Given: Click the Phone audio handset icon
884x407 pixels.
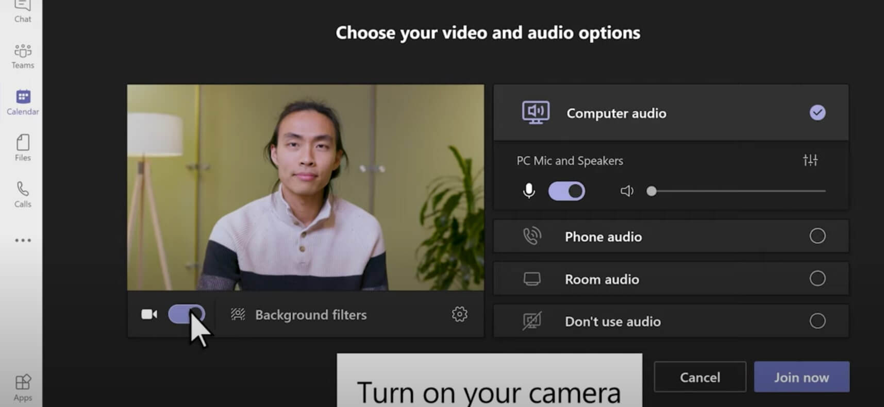Looking at the screenshot, I should tap(532, 236).
